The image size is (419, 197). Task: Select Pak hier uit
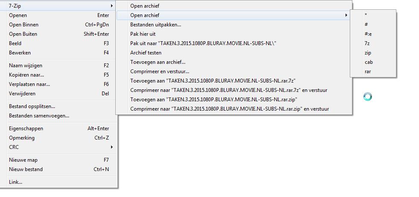pos(234,34)
